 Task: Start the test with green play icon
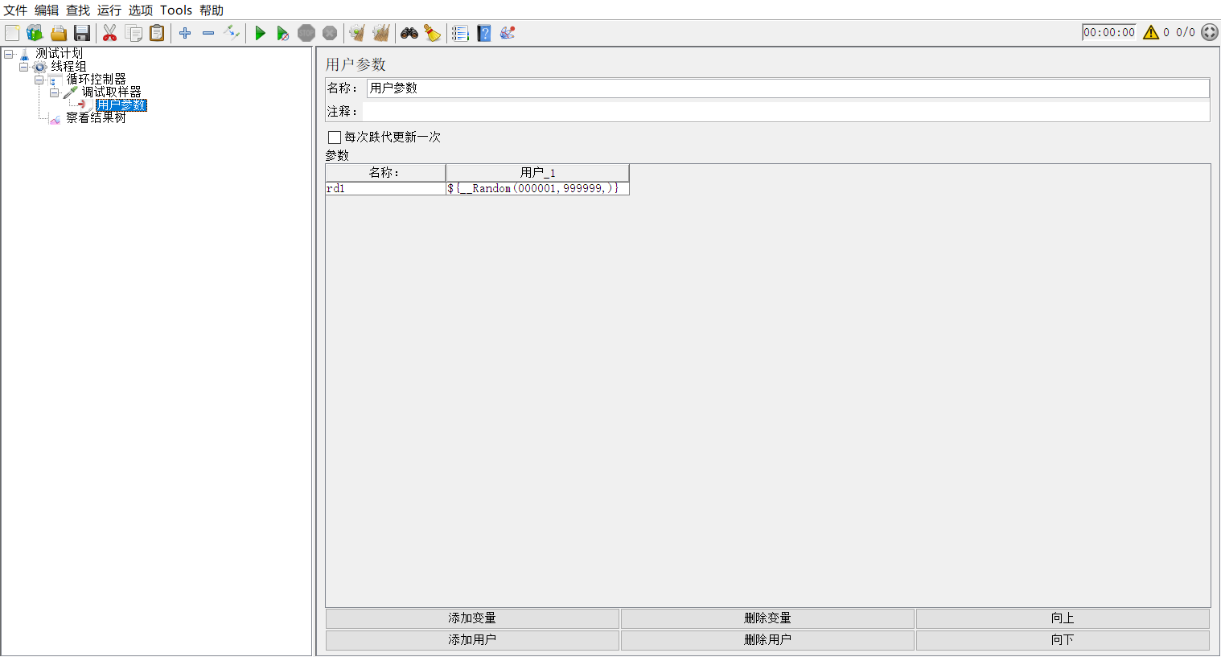[259, 33]
